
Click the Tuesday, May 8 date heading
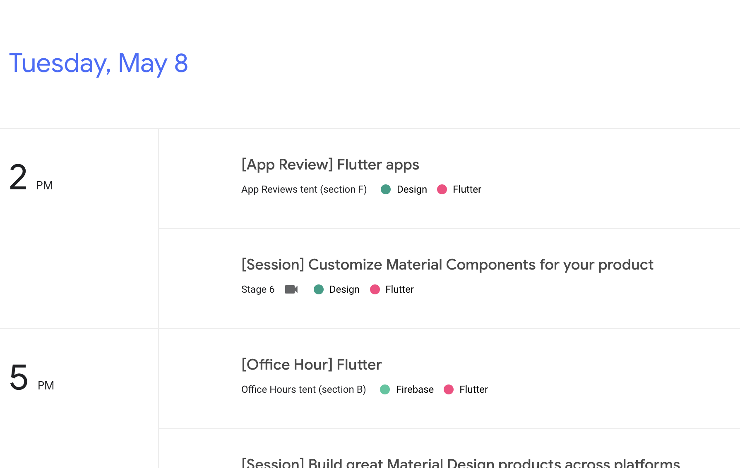coord(99,63)
